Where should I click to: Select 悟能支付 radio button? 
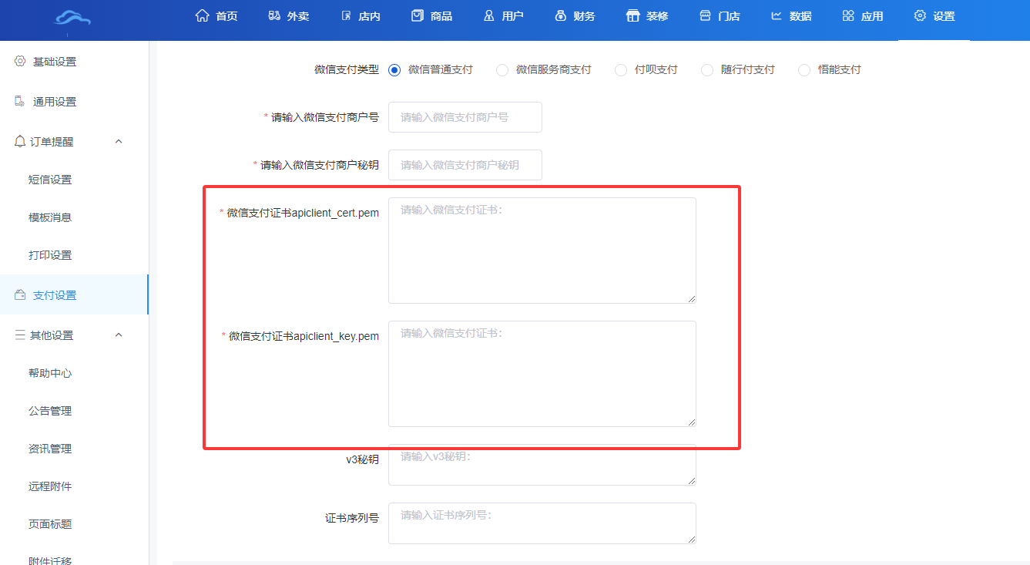804,70
